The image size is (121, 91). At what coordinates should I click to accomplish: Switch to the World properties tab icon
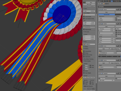[x=107, y=1]
